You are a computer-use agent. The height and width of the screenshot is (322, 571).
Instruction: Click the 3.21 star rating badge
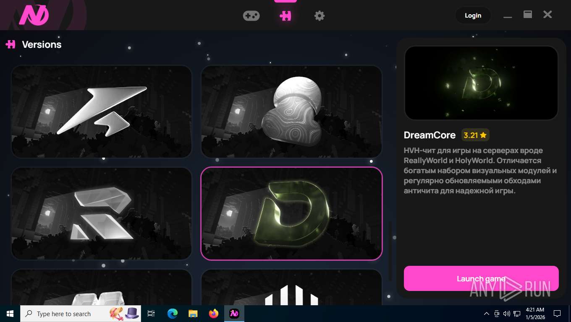coord(475,135)
